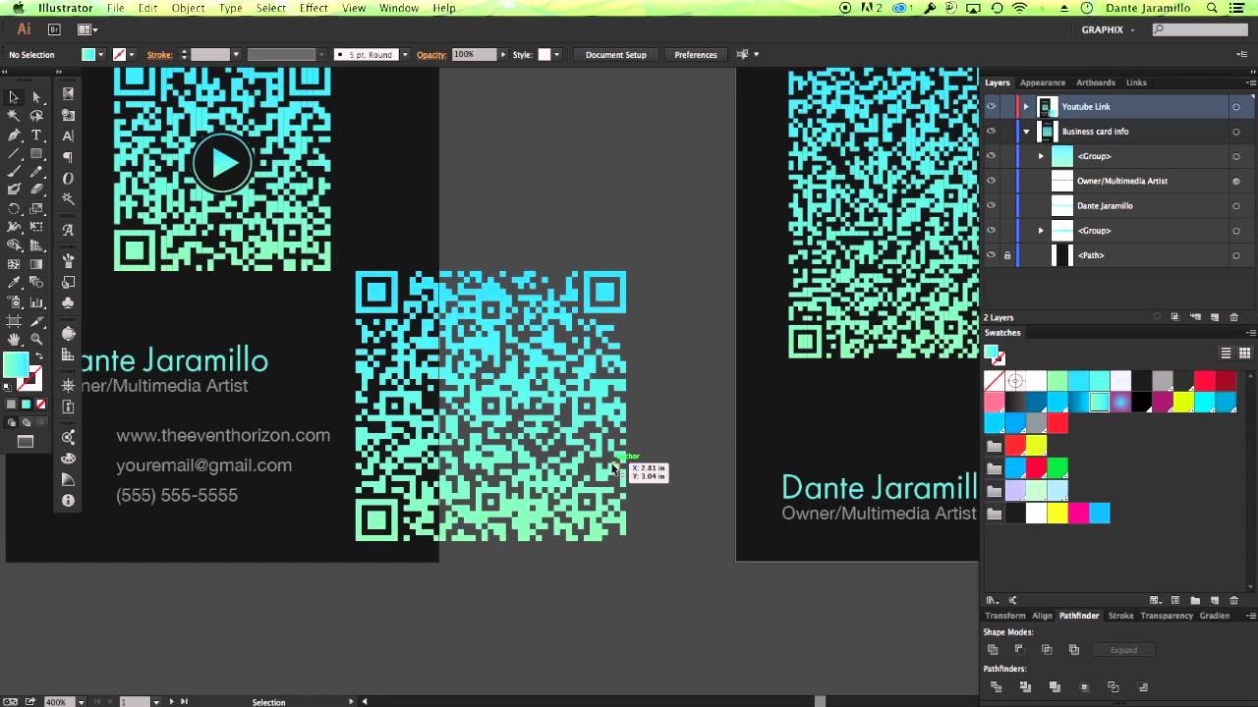Click the Minus Front shape mode icon
The height and width of the screenshot is (707, 1258).
click(1019, 650)
